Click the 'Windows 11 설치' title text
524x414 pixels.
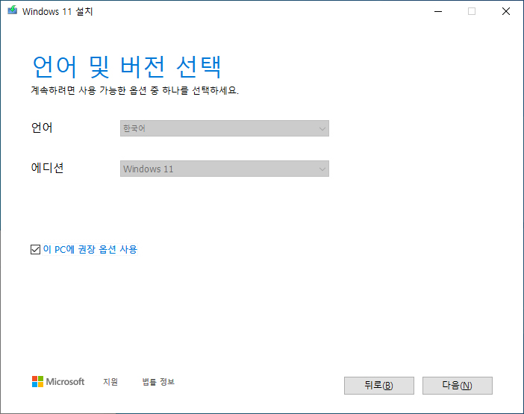(57, 11)
